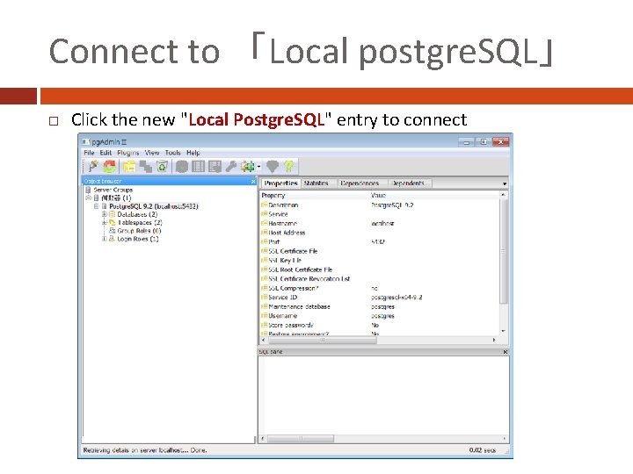The width and height of the screenshot is (633, 474).
Task: Click the Plugins puzzle piece icon
Action: [247, 167]
